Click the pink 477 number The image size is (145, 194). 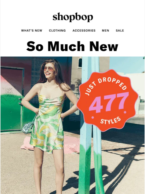tap(109, 102)
